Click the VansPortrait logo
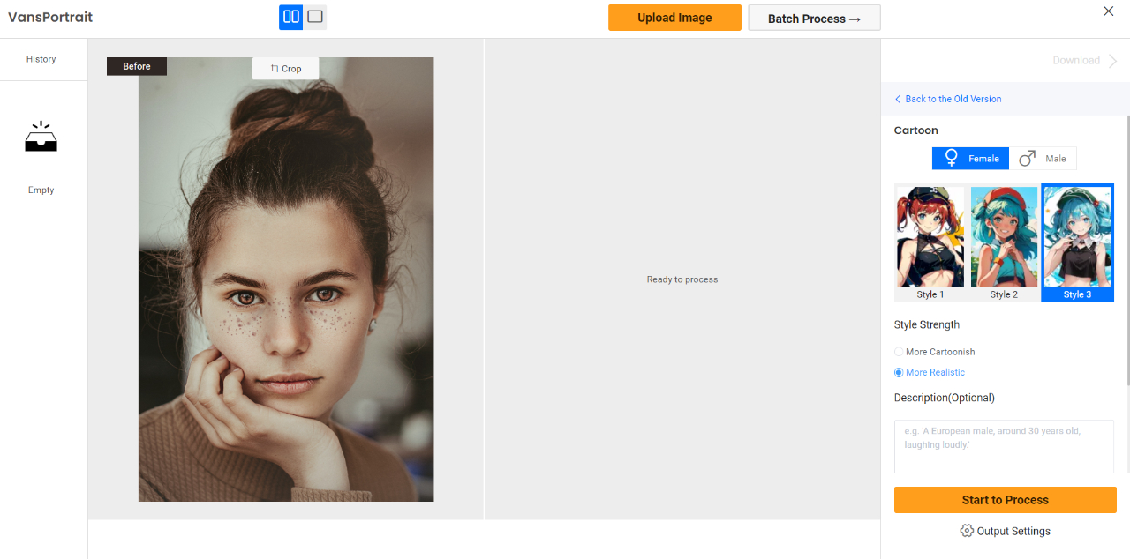1130x559 pixels. pyautogui.click(x=50, y=17)
